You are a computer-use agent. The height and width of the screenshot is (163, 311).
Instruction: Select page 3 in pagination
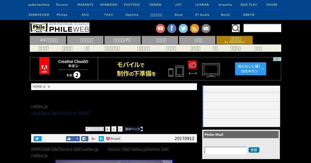click(x=120, y=129)
